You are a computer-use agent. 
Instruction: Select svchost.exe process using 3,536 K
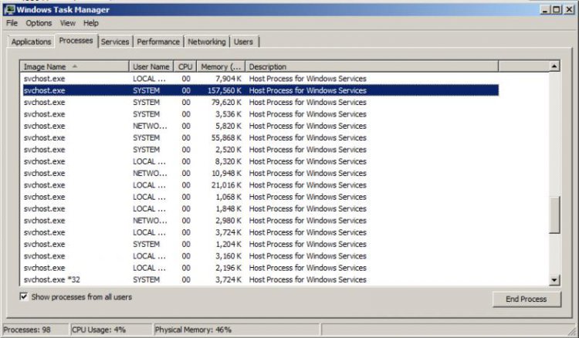(x=261, y=114)
